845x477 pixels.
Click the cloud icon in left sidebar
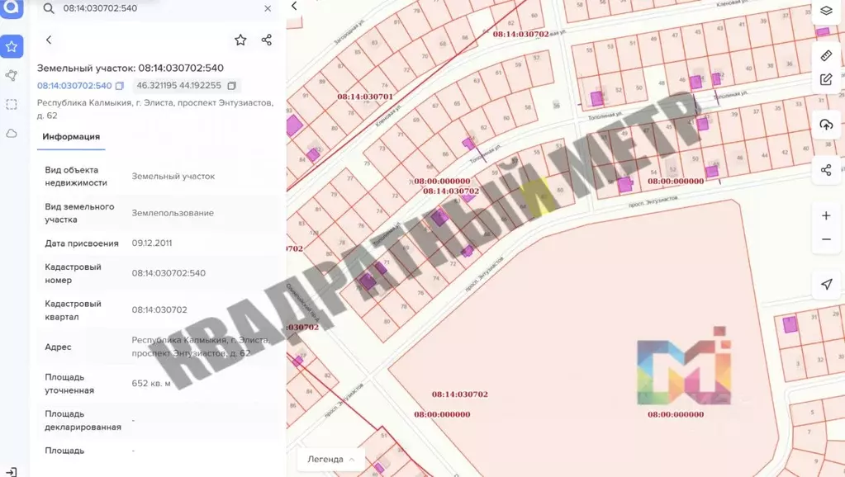tap(12, 133)
